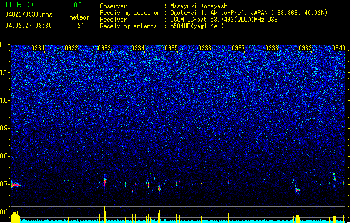
Task: Click the 0.8 kHz axis tick label
Action: click(4, 156)
